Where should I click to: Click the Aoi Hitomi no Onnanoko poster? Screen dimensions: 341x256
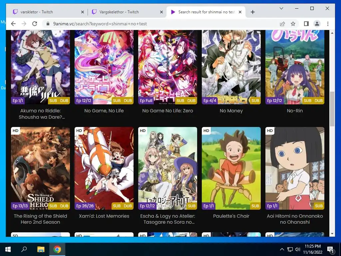tap(295, 168)
